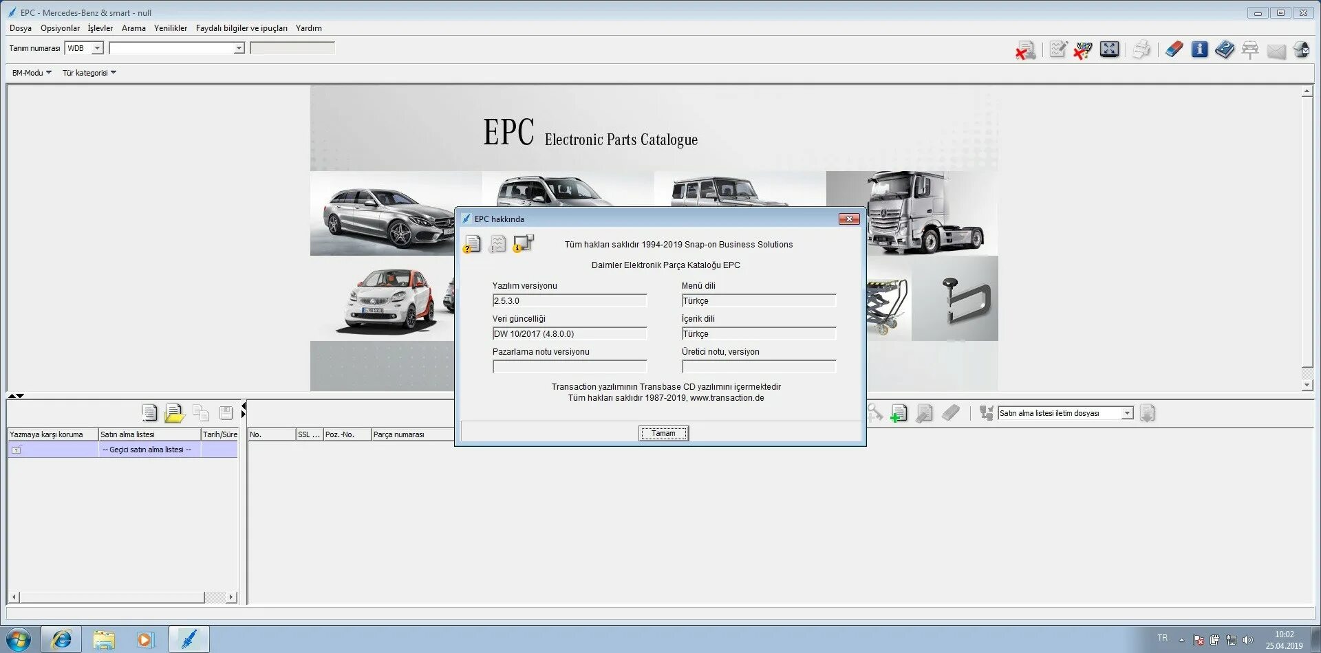The width and height of the screenshot is (1321, 653).
Task: Click the Parça numarası column header
Action: (x=413, y=434)
